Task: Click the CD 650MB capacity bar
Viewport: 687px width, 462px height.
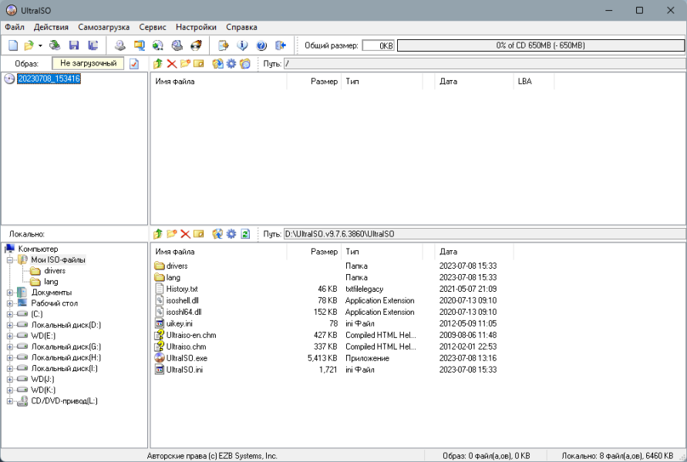Action: (541, 45)
